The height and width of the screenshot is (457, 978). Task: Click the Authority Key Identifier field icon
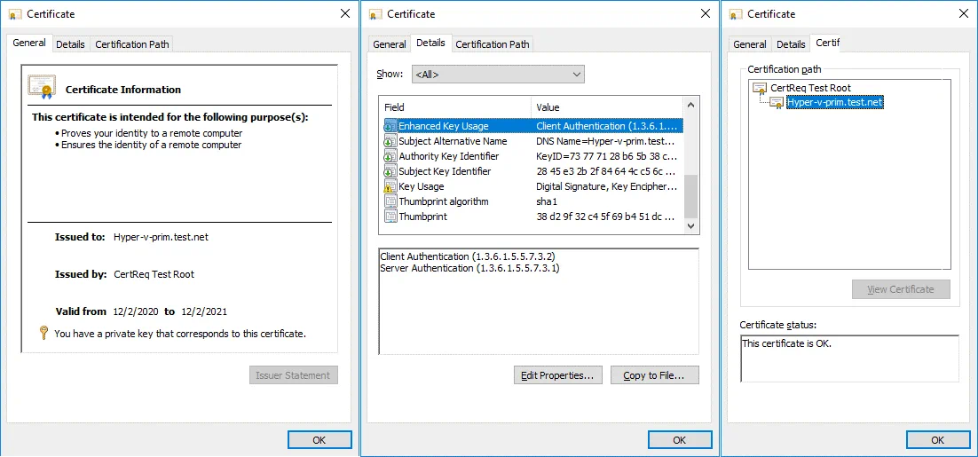390,156
